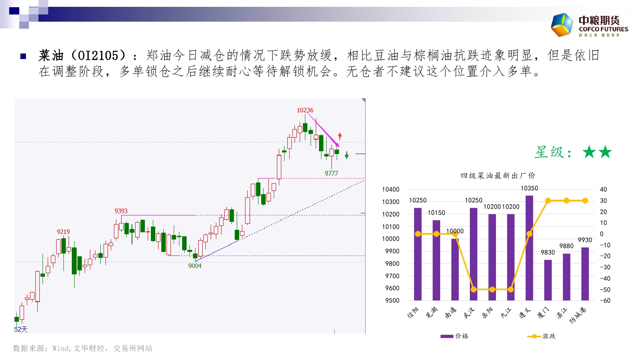Click the 62天 label at chart bottom-left
This screenshot has width=642, height=361.
(21, 329)
